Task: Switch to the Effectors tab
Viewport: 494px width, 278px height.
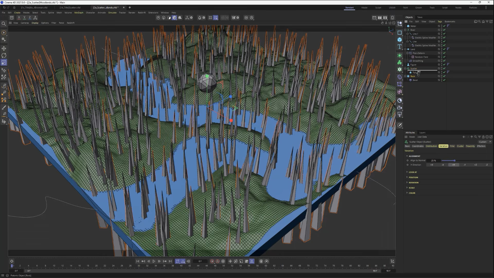Action: [481, 146]
